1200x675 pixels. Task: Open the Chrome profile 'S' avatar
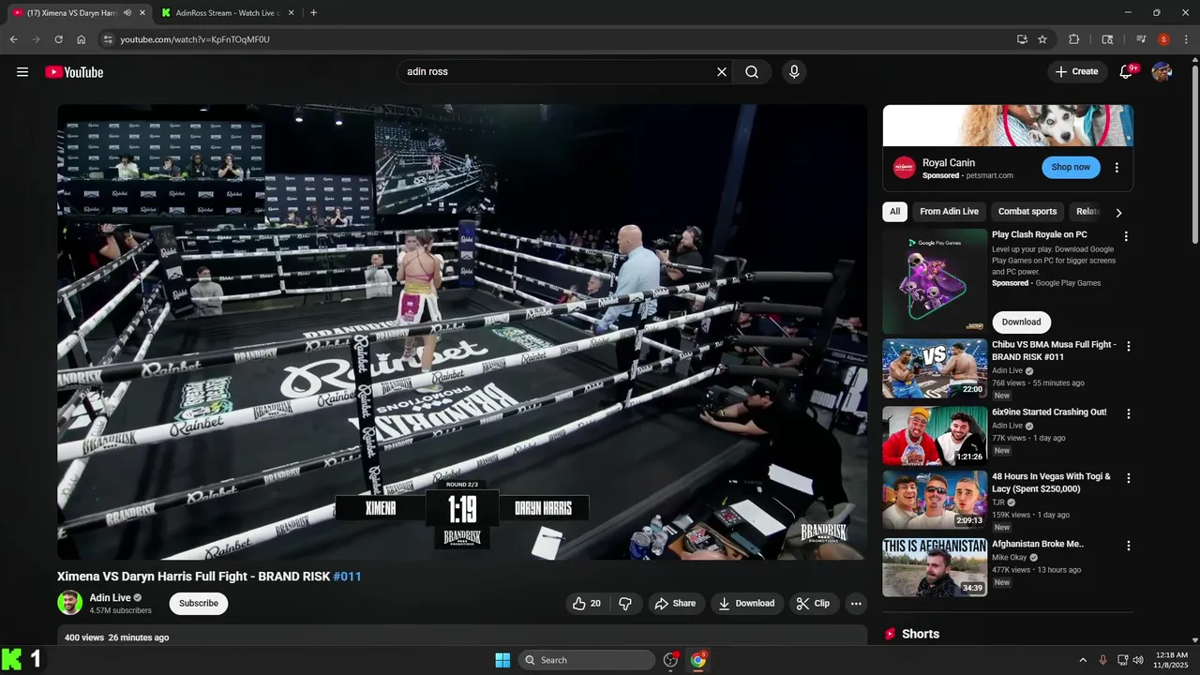pos(1163,39)
